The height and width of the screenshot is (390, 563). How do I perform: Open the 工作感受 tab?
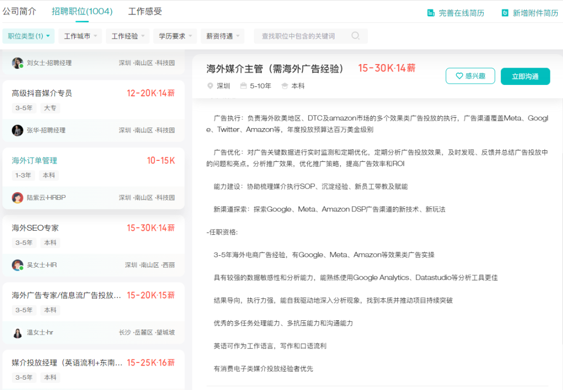pyautogui.click(x=144, y=11)
